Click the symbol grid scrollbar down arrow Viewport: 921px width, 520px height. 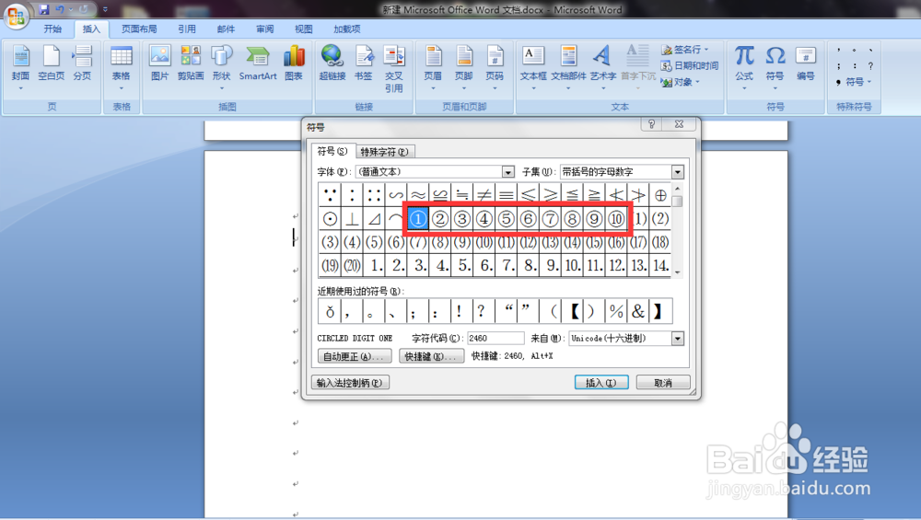tap(677, 272)
